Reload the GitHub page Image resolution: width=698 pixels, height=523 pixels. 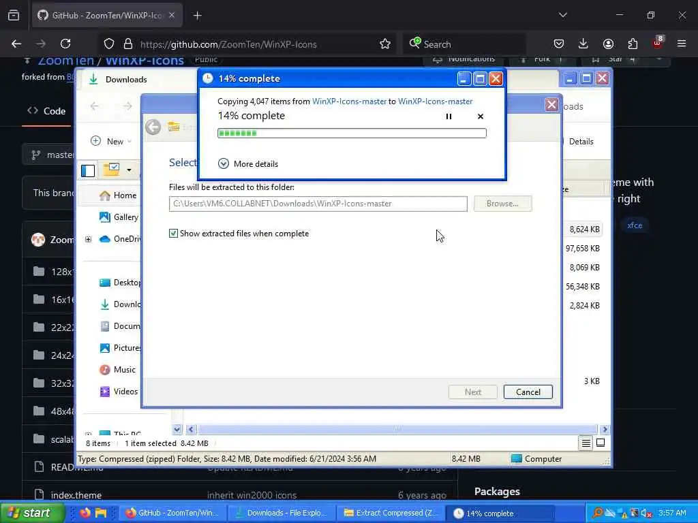tap(65, 44)
